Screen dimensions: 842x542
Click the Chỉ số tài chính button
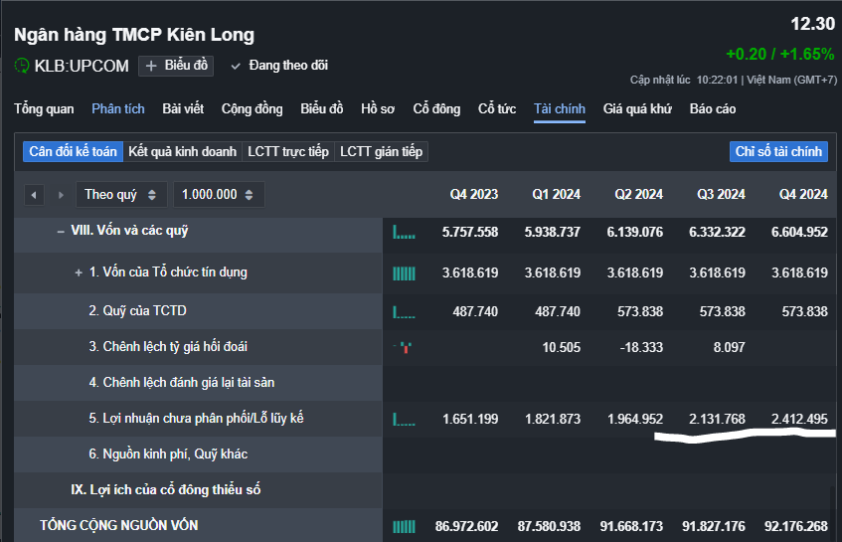778,152
